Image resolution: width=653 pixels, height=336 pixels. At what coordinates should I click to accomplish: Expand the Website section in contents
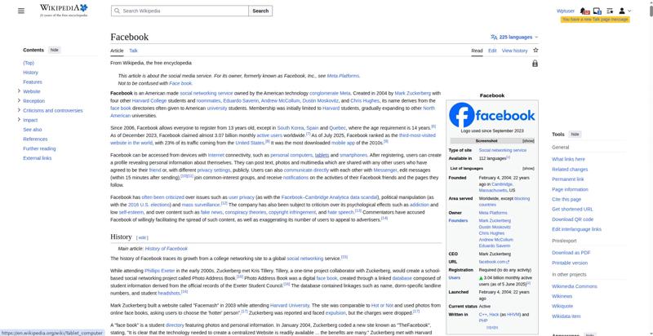pos(19,91)
